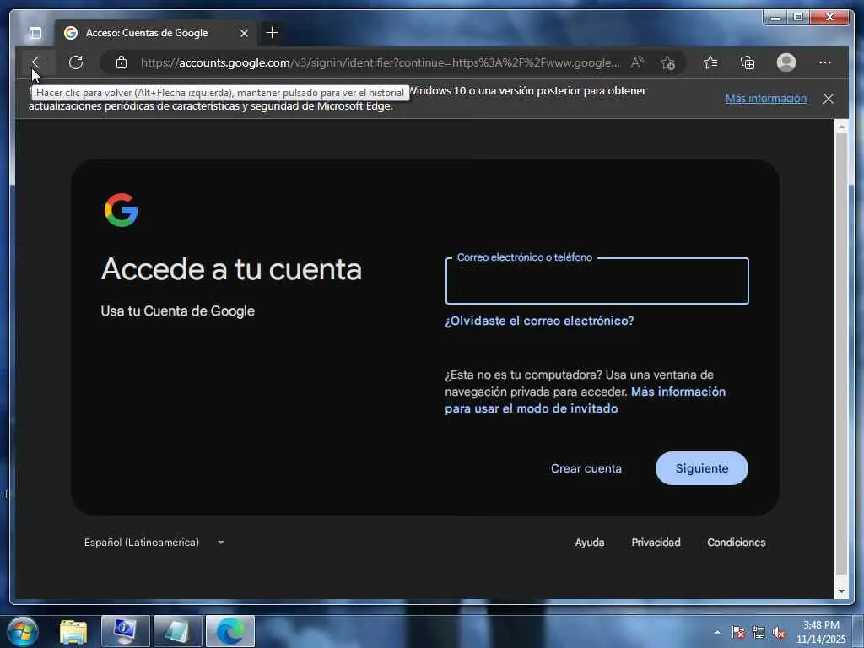Viewport: 864px width, 648px height.
Task: Open the tab actions menu icon
Action: [x=35, y=33]
